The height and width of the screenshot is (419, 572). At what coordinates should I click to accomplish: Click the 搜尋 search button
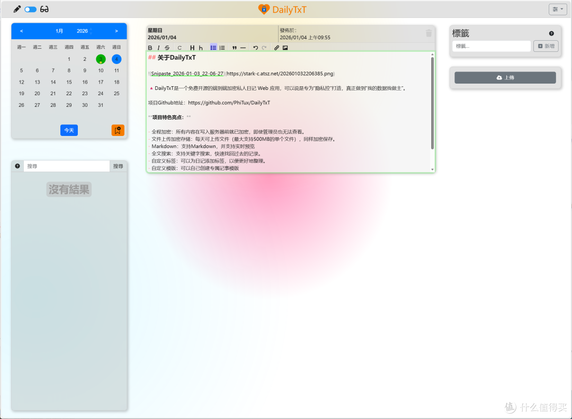pyautogui.click(x=118, y=166)
